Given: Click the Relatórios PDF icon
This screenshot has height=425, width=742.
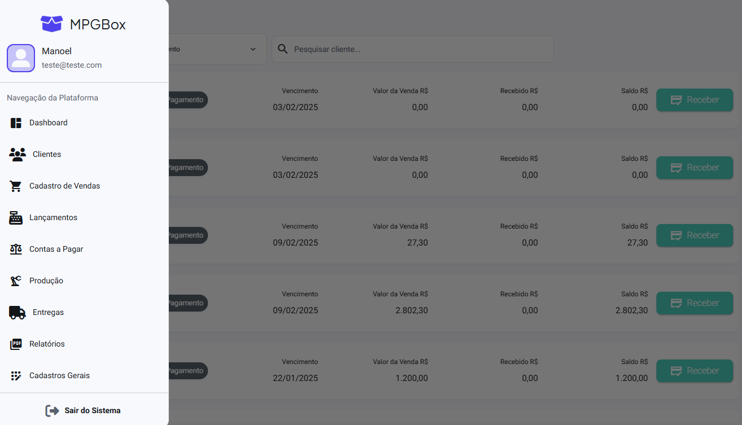Looking at the screenshot, I should coord(16,344).
